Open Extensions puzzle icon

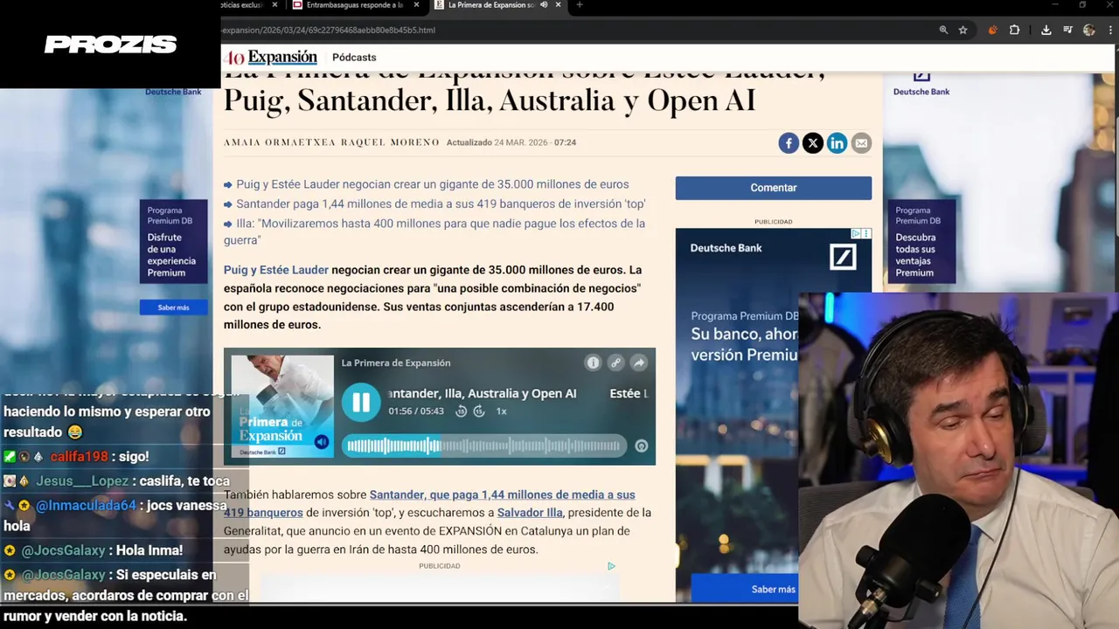(1014, 30)
